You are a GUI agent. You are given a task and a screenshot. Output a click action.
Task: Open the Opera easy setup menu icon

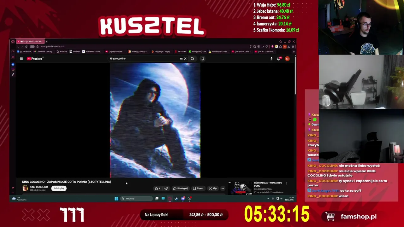click(x=292, y=47)
